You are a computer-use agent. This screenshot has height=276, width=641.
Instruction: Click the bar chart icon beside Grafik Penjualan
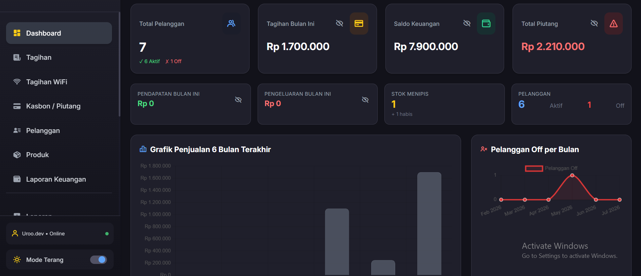[143, 149]
